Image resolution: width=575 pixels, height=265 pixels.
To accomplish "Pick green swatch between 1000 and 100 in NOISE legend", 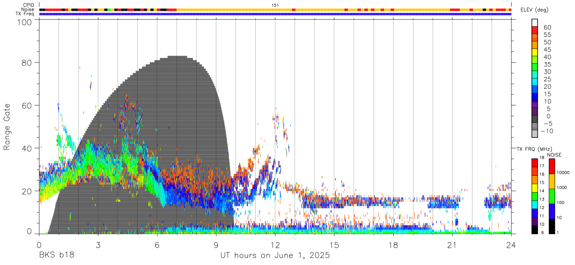I will tap(552, 196).
